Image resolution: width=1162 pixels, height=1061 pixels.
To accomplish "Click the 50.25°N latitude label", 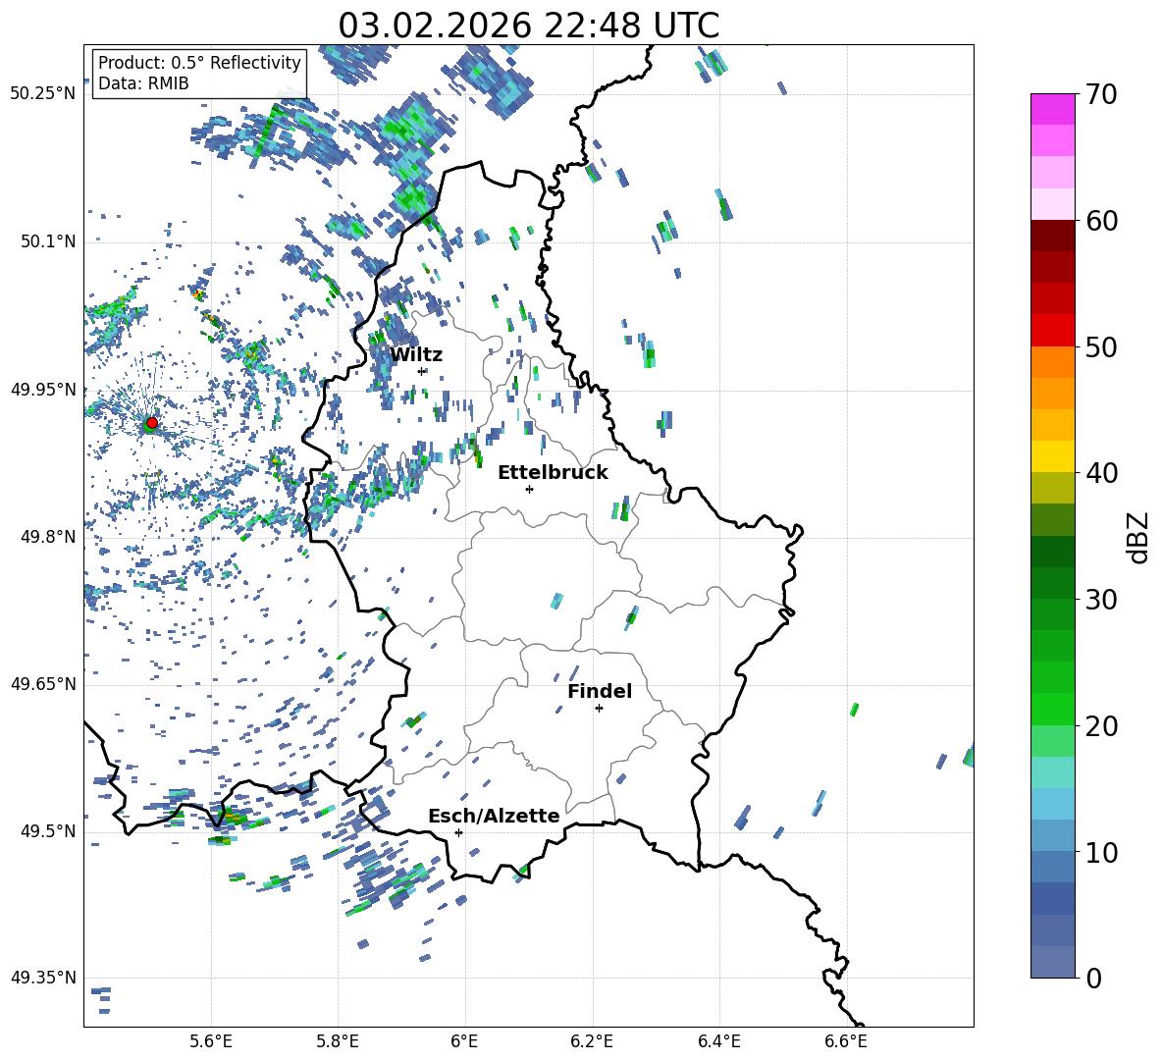I will 43,94.
